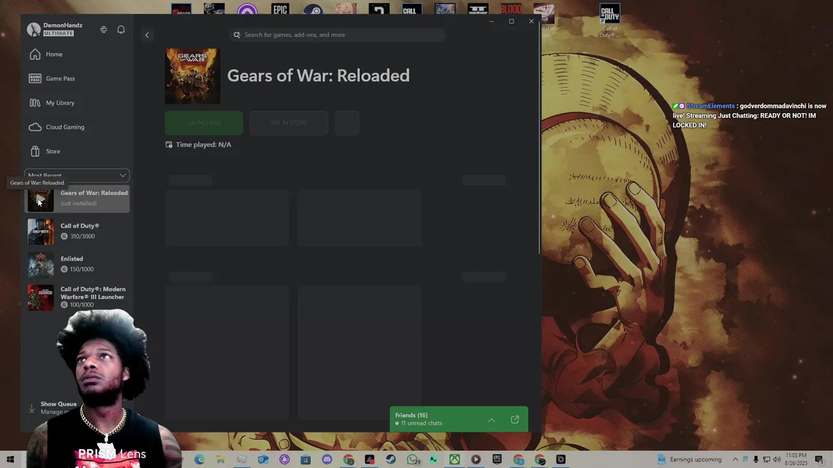Viewport: 833px width, 468px height.
Task: Open Microsoft Store from taskbar
Action: tap(305, 460)
